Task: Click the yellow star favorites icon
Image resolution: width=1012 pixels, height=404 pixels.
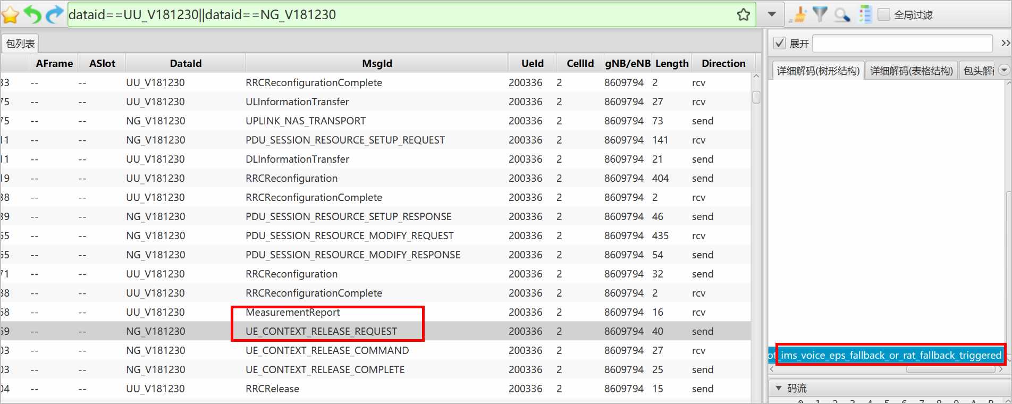Action: [10, 15]
